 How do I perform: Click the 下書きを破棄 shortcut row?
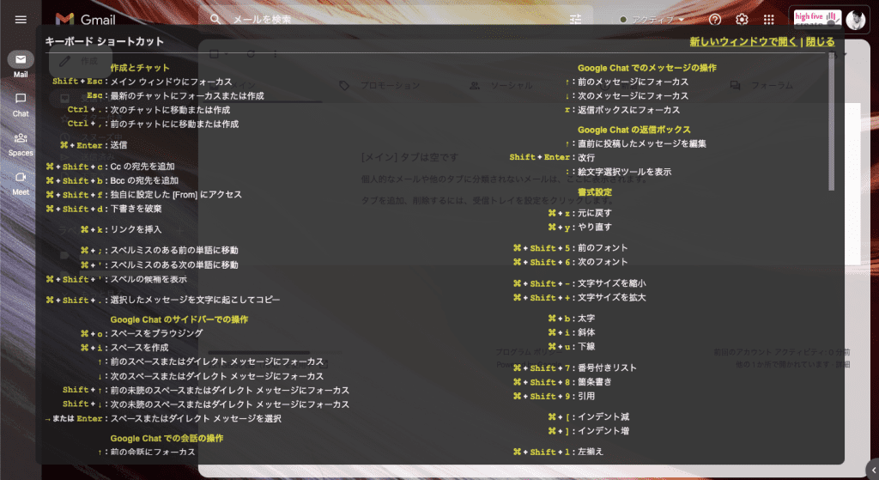click(x=104, y=209)
